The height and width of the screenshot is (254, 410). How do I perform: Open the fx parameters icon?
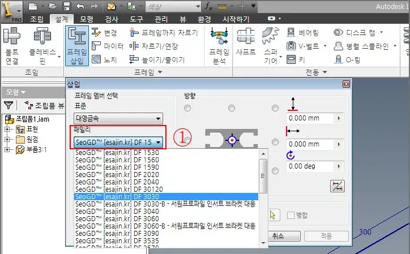(x=208, y=6)
